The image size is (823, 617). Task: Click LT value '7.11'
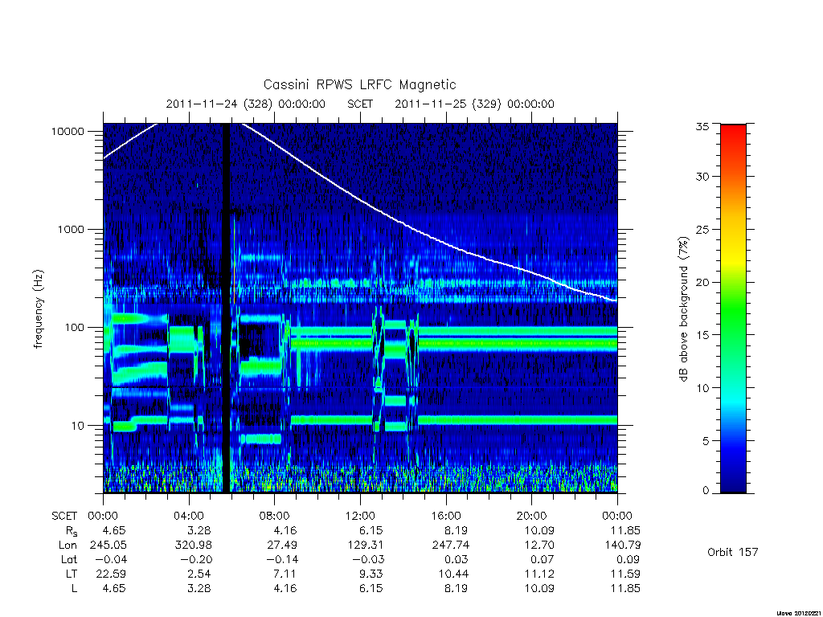pyautogui.click(x=285, y=574)
